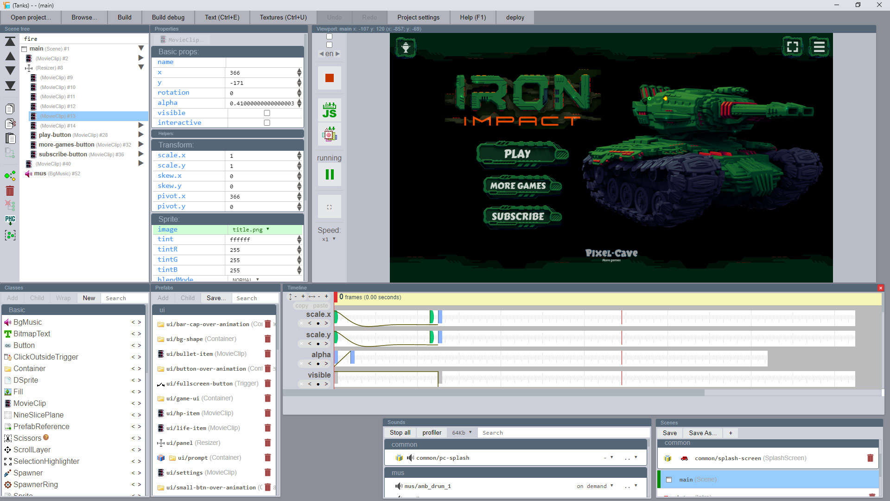The image size is (890, 501).
Task: Click the scissors tool icon
Action: (x=8, y=438)
